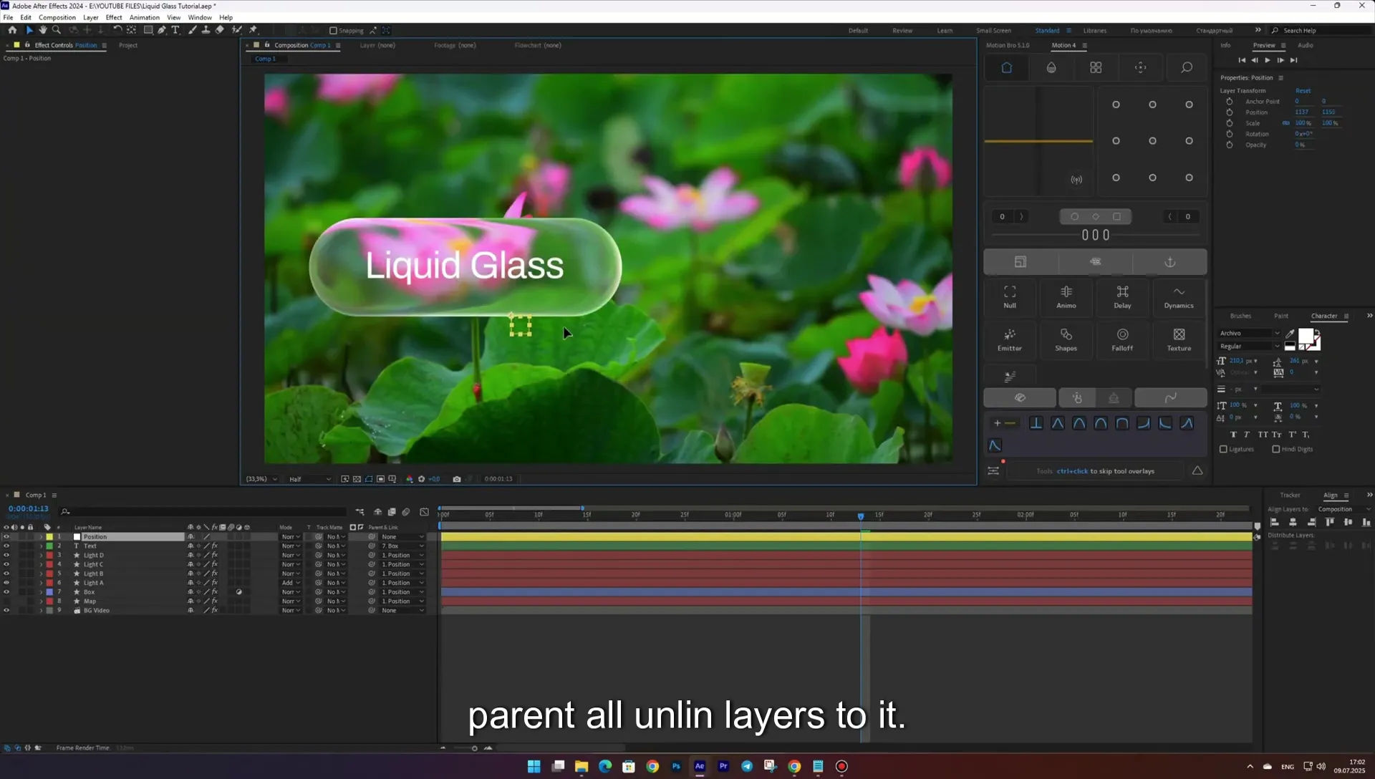The height and width of the screenshot is (779, 1375).
Task: Select the Horizontal Type tool
Action: 175,30
